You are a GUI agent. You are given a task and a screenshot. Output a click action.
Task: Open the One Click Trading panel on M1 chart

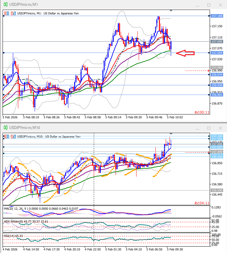click(x=7, y=13)
